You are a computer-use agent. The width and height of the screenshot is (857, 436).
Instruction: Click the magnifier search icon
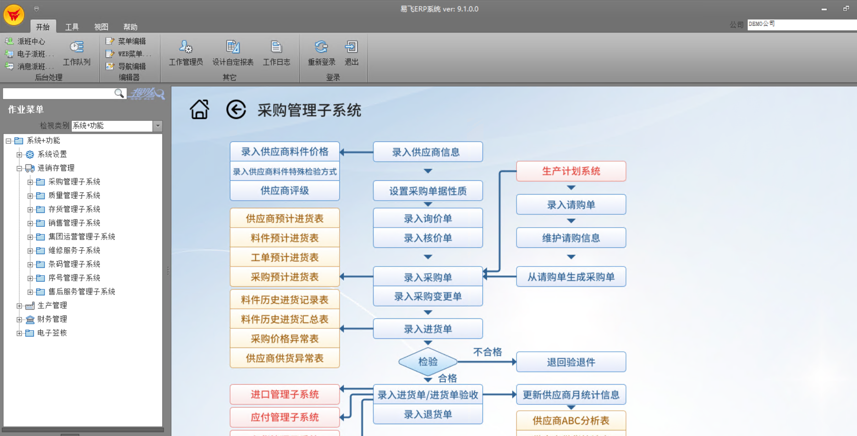(119, 93)
